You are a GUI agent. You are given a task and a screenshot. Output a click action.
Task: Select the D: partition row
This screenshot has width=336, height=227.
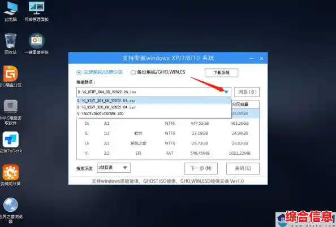[168, 124]
